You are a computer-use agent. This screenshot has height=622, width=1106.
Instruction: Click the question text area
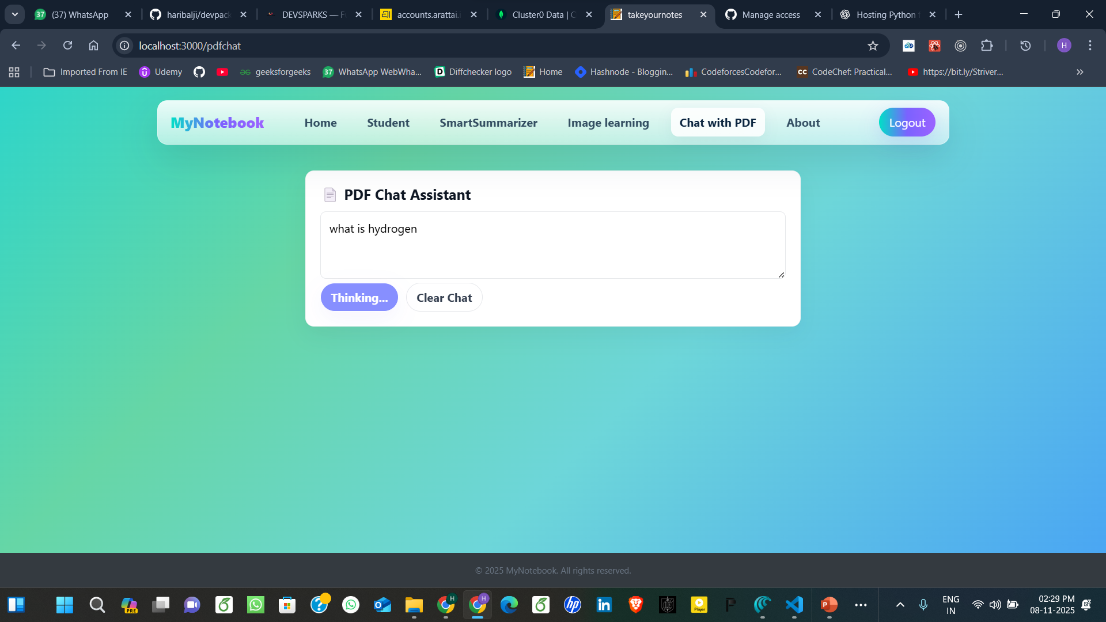(553, 245)
